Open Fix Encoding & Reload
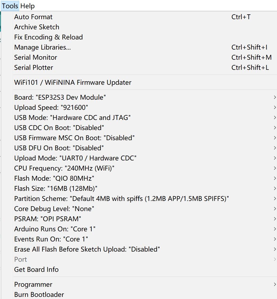Viewport: 277px width, 299px height. [x=48, y=37]
